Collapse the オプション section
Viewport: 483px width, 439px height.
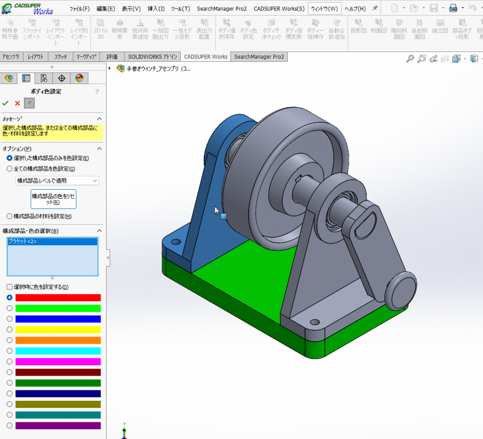pos(99,149)
